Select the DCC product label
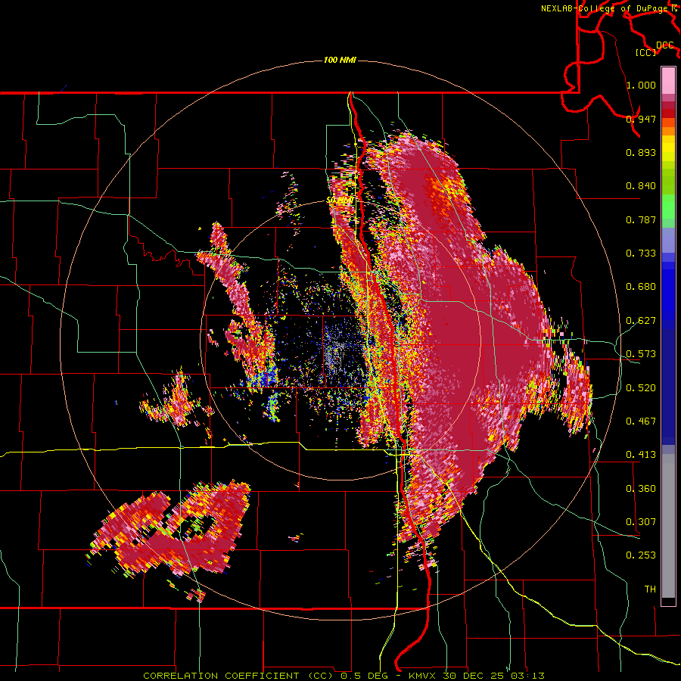 (x=664, y=45)
